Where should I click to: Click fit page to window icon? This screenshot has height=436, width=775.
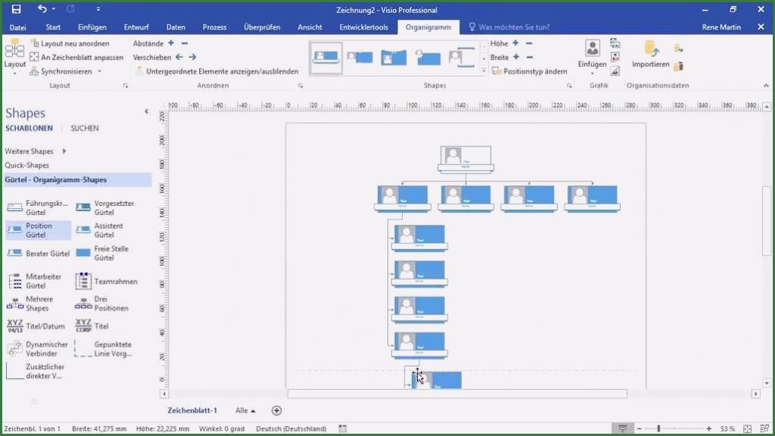pyautogui.click(x=747, y=428)
